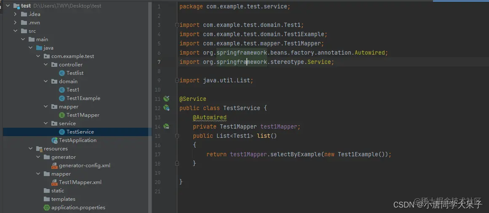Screen dimensions: 489x213
Task: Click the src folder icon
Action: (24, 31)
